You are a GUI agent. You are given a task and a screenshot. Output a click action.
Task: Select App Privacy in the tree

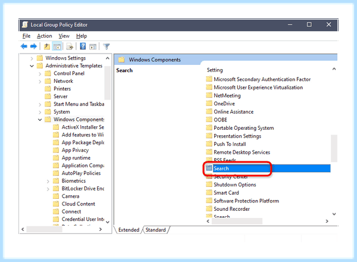click(75, 150)
